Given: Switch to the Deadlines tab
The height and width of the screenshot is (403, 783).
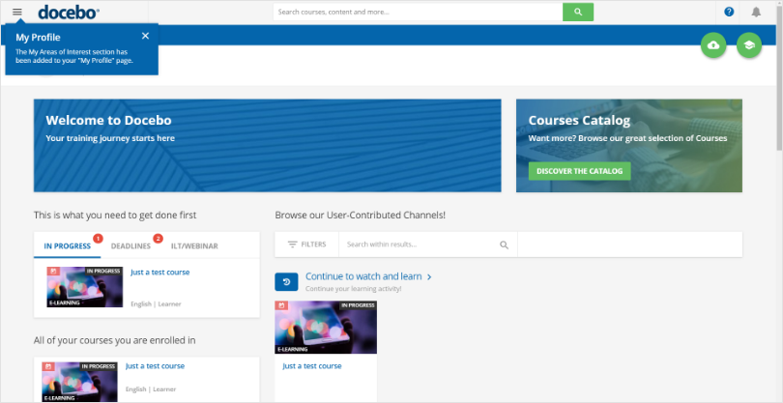Looking at the screenshot, I should click(130, 246).
